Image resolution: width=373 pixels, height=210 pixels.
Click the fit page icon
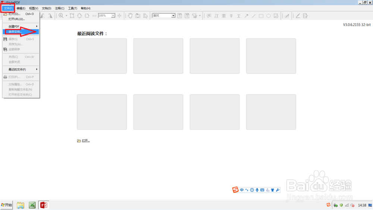[x=79, y=16]
